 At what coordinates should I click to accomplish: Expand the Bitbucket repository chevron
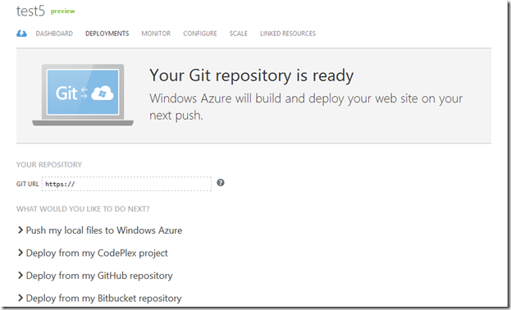[21, 298]
